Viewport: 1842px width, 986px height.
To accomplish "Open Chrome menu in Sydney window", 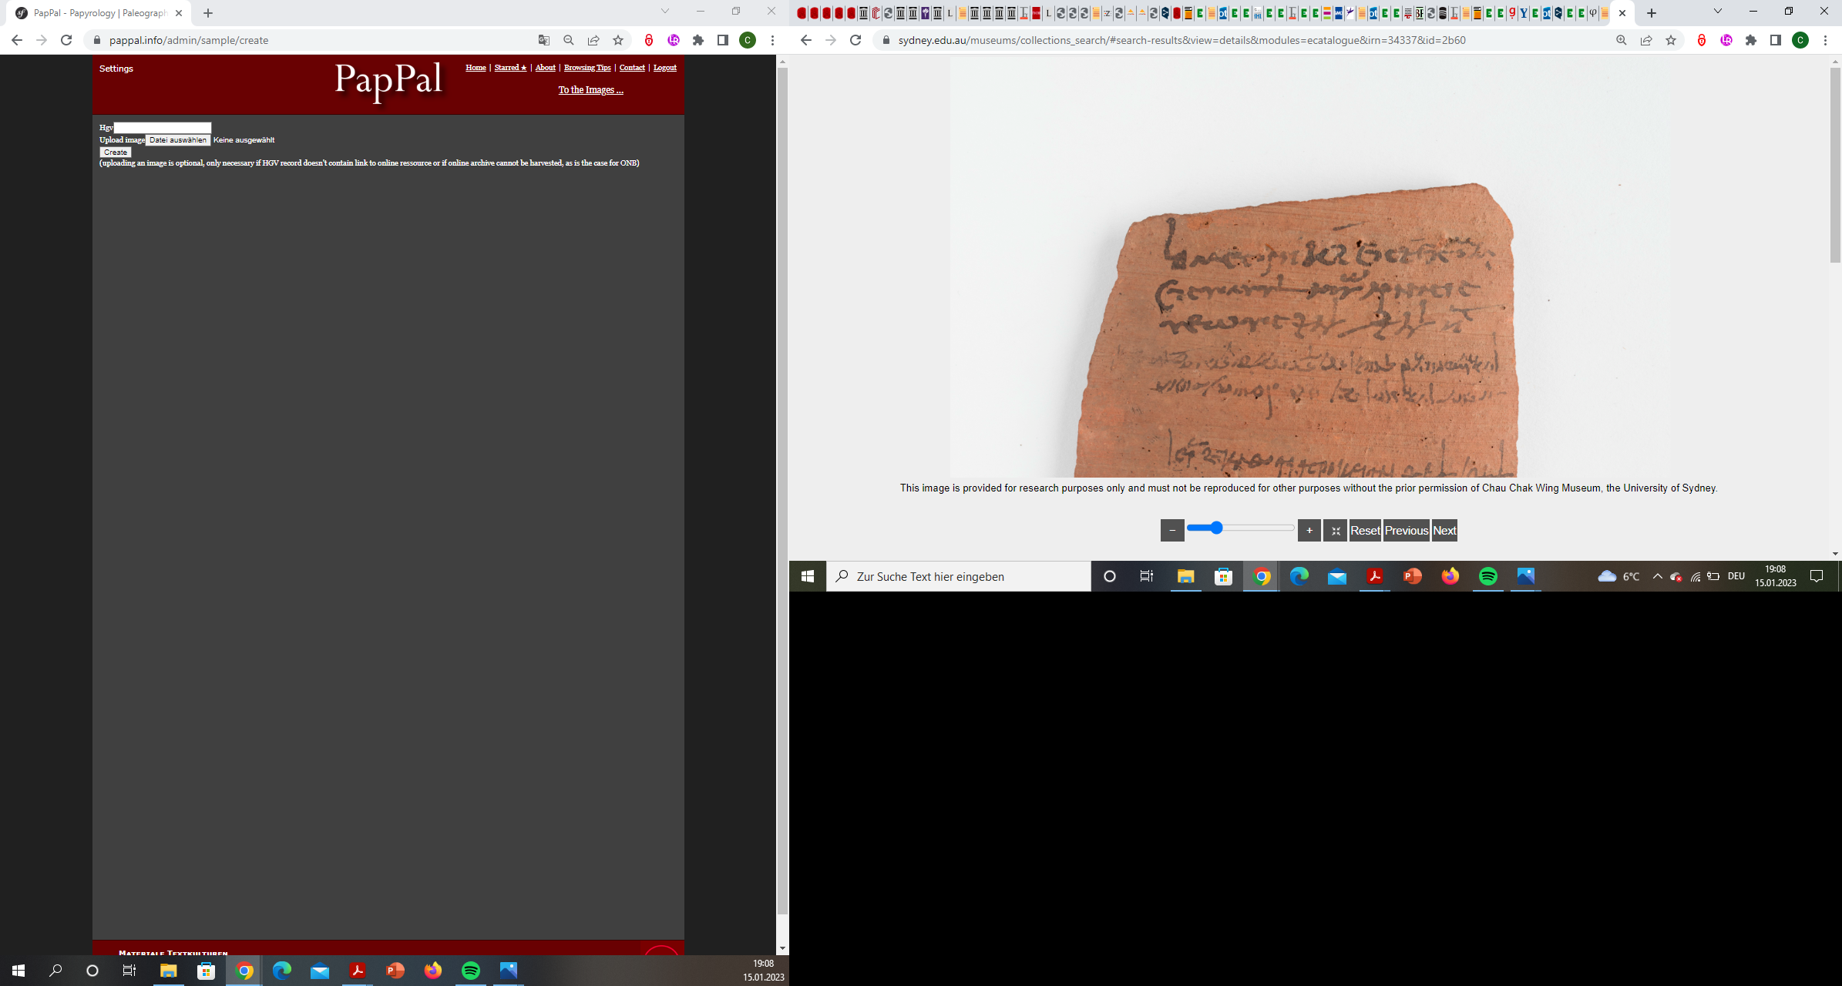I will (x=1825, y=40).
